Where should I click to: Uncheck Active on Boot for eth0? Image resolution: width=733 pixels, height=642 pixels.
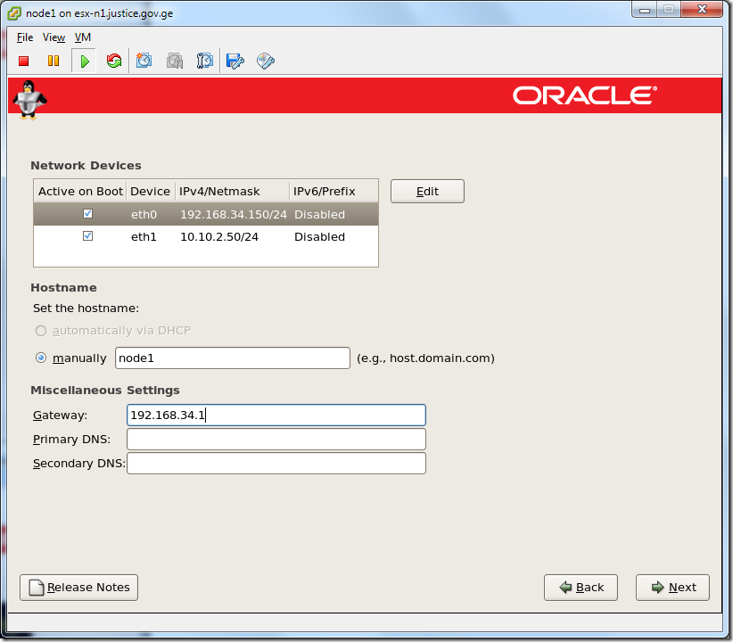(x=87, y=213)
